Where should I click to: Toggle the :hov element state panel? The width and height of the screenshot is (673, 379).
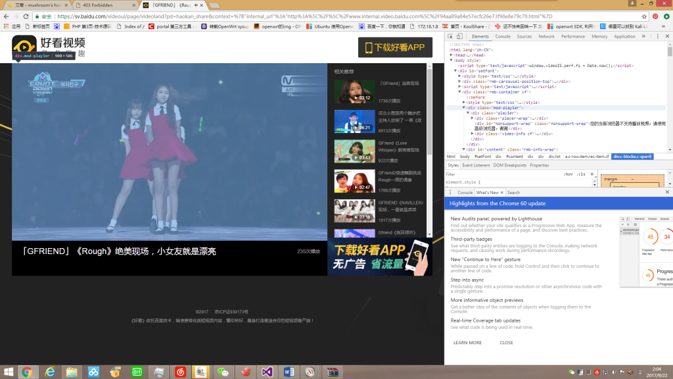pyautogui.click(x=568, y=174)
